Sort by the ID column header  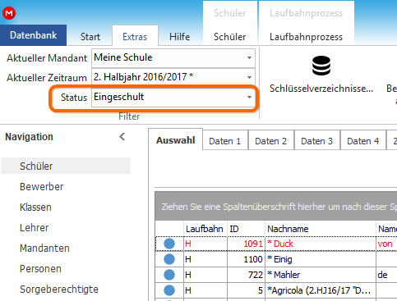coord(246,229)
